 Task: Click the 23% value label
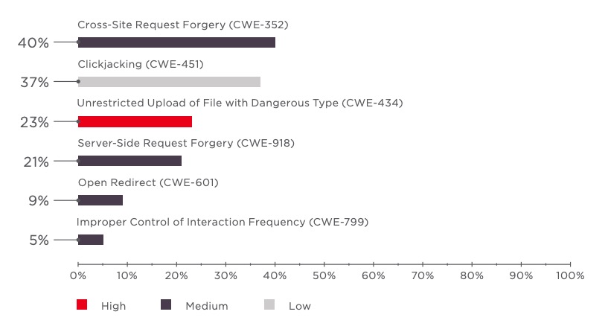coord(33,122)
